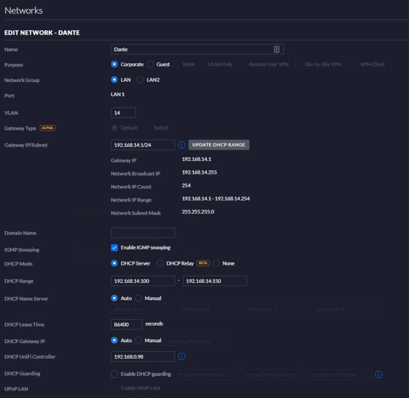Click the Gateway IP/Subnet input field
The image size is (409, 398).
point(142,145)
